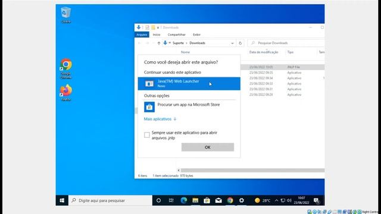
Task: Sort by the Tipo column header
Action: pos(291,52)
